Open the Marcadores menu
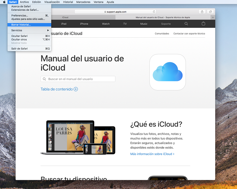The height and width of the screenshot is (189, 237). coord(83,2)
